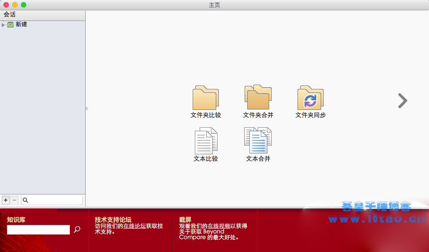The width and height of the screenshot is (429, 252).
Task: Close the 主页 window with red button
Action: 6,5
